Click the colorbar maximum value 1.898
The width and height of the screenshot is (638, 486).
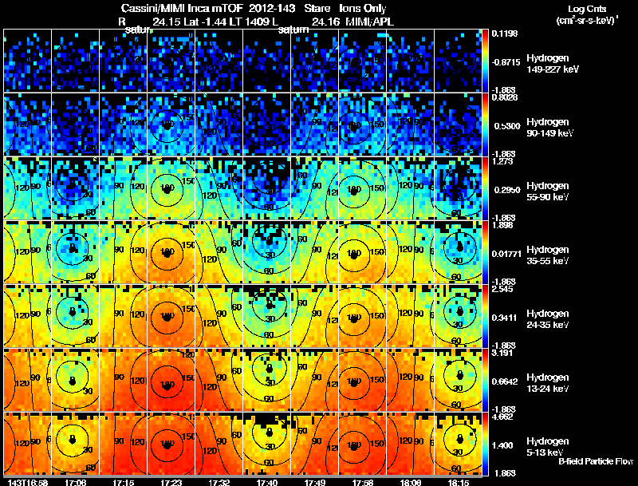coord(502,225)
